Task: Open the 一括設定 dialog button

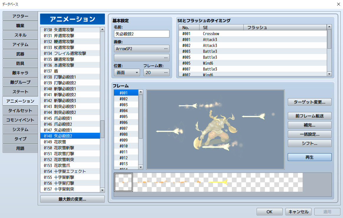Action: (x=309, y=134)
